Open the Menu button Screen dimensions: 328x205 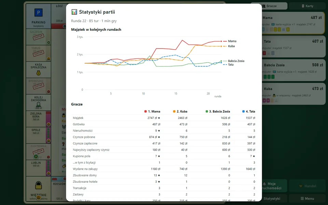(x=307, y=199)
